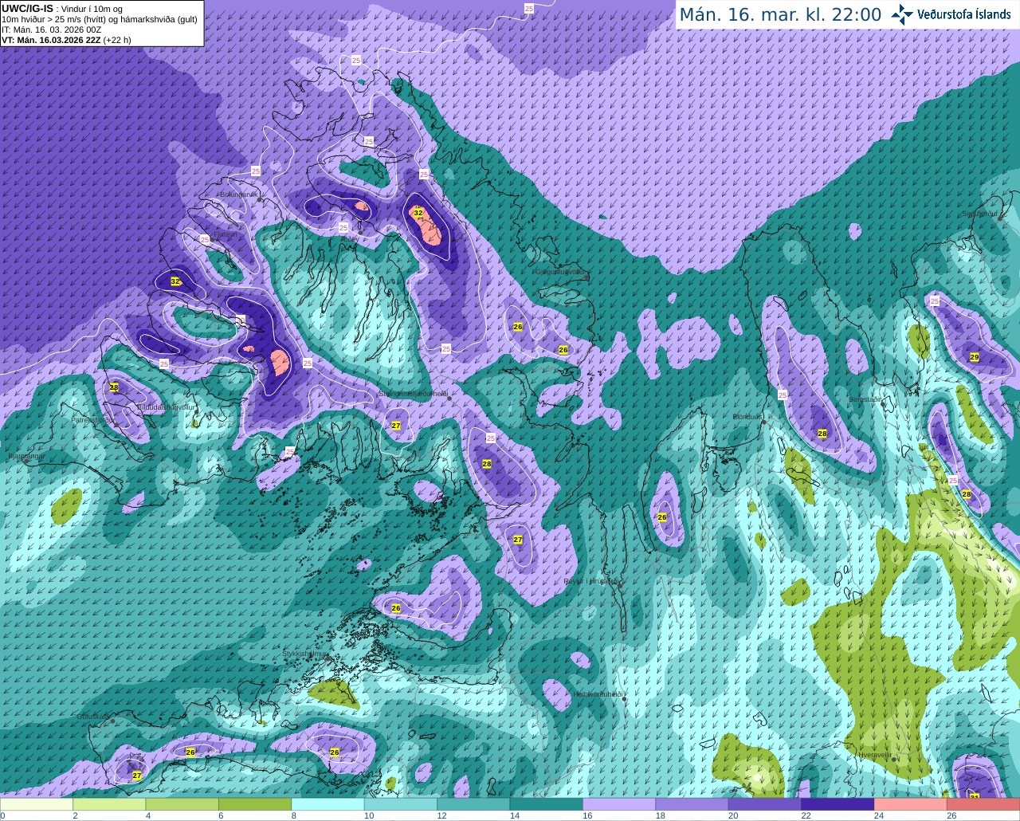Click the Hveravellir station label

tap(875, 754)
